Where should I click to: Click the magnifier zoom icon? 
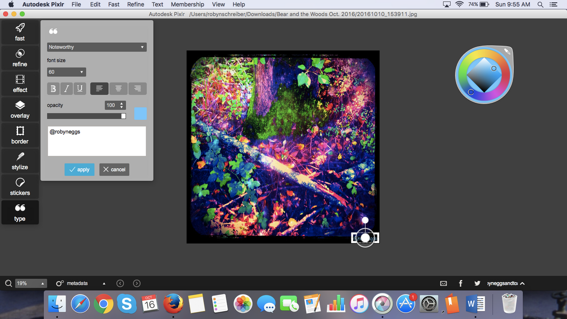click(x=8, y=283)
